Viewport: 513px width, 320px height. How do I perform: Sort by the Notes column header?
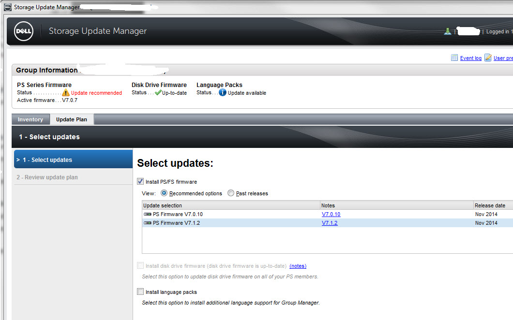coord(396,205)
